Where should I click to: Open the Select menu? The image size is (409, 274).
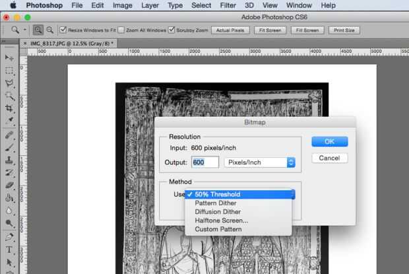201,5
